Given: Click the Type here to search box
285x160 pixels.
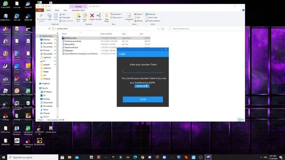Looking at the screenshot, I should (33, 157).
